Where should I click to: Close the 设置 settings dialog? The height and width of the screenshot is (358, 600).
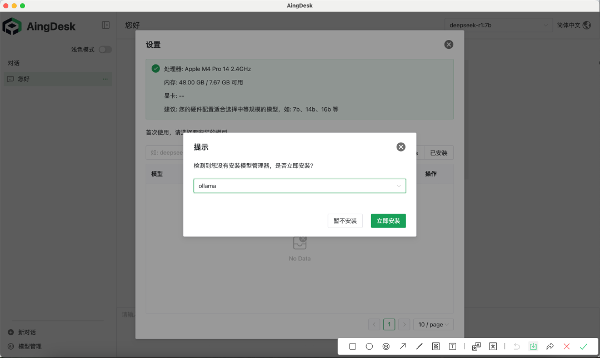coord(449,44)
